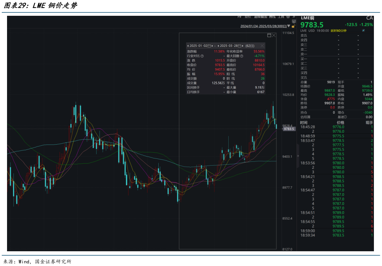382x266 pixels.
Task: Expand the 300日 date range dropdown arrow
Action: pos(289,26)
